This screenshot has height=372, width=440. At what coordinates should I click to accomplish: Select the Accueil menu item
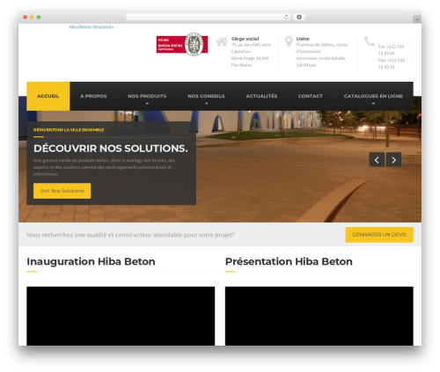[48, 96]
